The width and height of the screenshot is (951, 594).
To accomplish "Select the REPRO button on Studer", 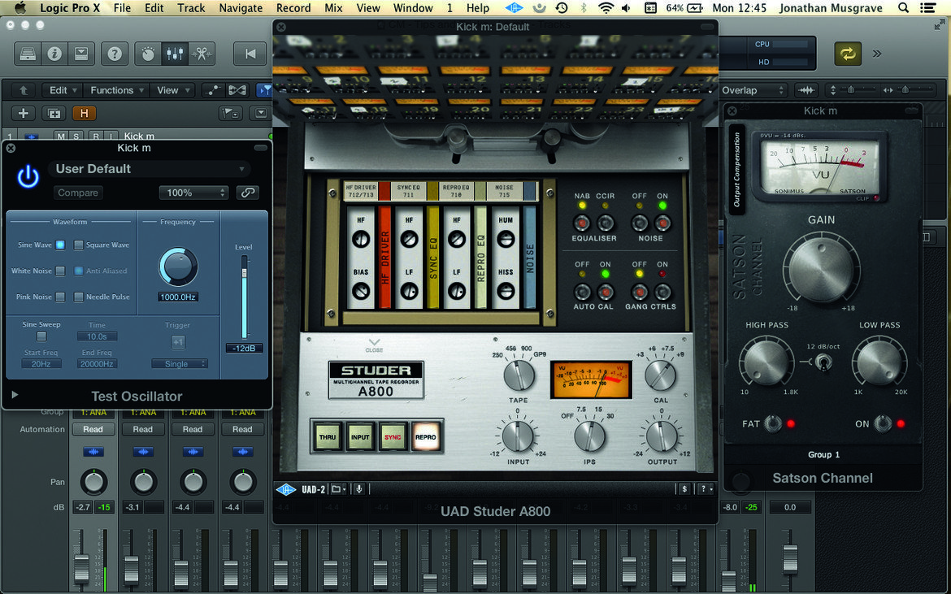I will tap(426, 436).
